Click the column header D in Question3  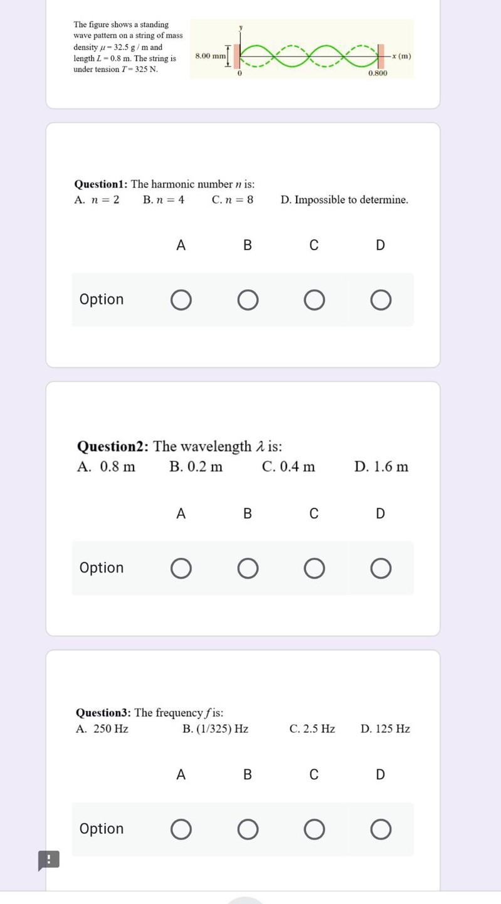click(x=381, y=774)
